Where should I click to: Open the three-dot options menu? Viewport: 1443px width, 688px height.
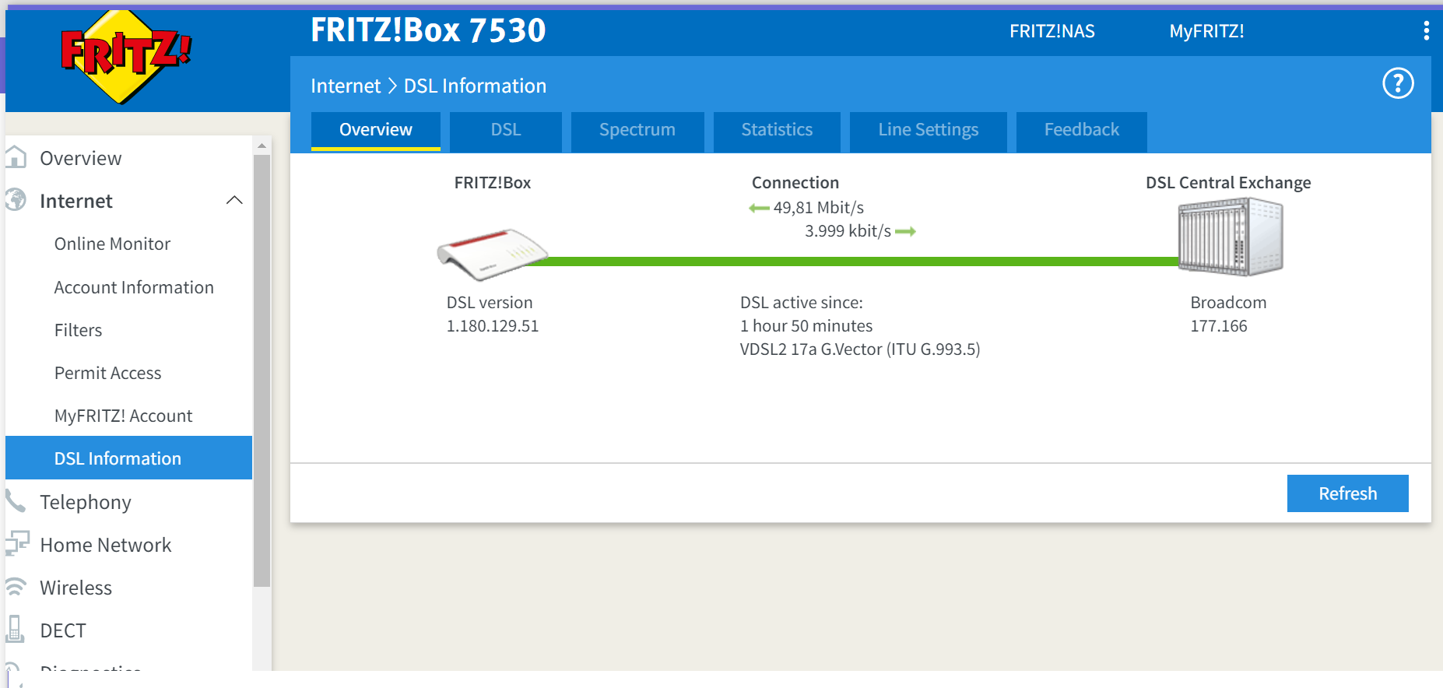point(1425,31)
